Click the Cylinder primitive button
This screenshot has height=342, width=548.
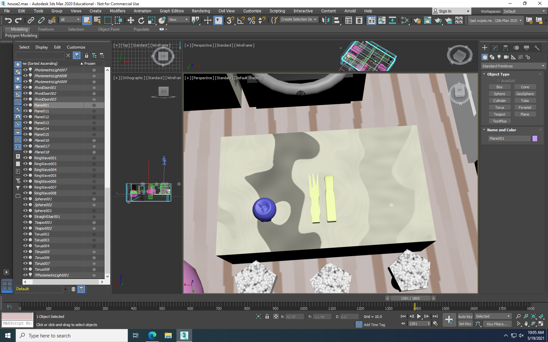click(499, 101)
